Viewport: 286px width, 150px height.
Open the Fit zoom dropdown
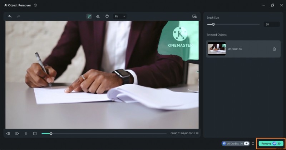[120, 16]
